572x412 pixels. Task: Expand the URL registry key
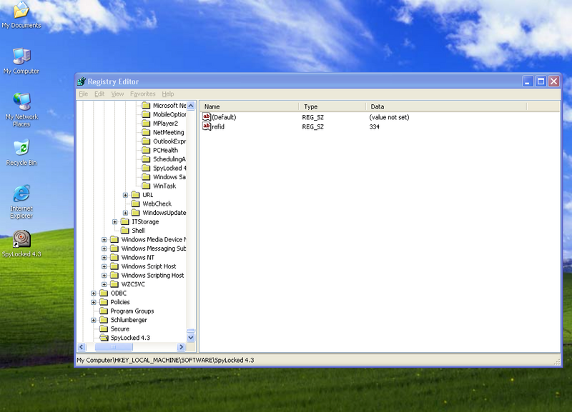click(x=125, y=195)
